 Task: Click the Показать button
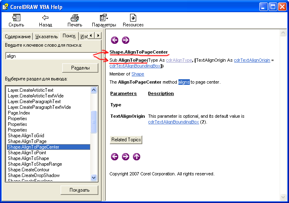click(x=79, y=190)
